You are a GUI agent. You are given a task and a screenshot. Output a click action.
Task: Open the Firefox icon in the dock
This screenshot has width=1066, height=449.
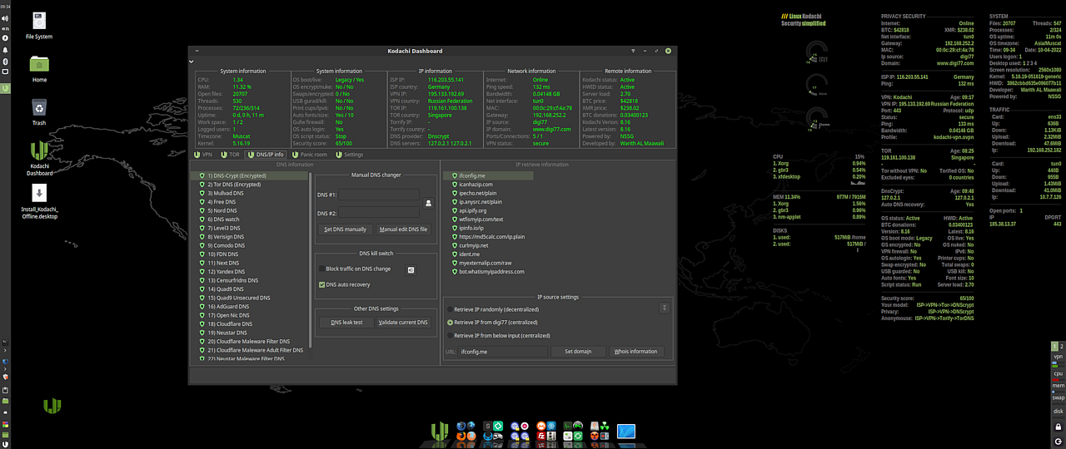[x=461, y=436]
